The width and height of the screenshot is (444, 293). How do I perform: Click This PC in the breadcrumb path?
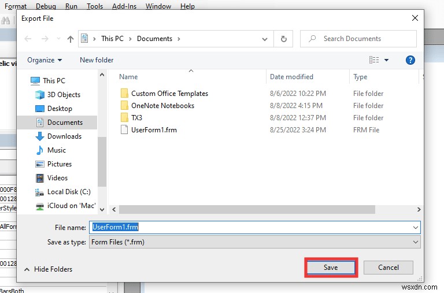(112, 39)
